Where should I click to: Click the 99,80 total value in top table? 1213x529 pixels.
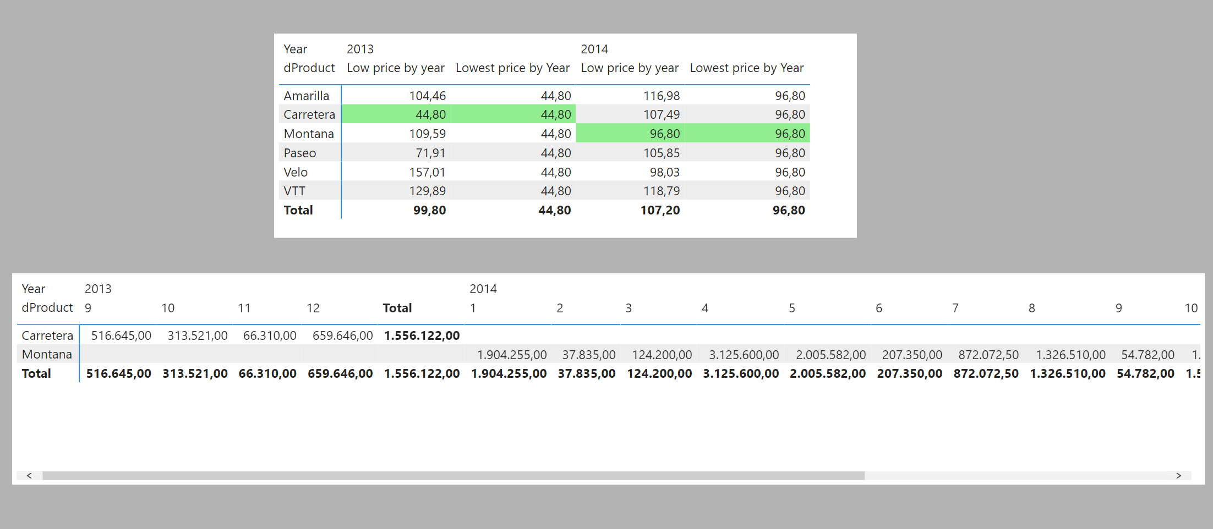click(429, 210)
